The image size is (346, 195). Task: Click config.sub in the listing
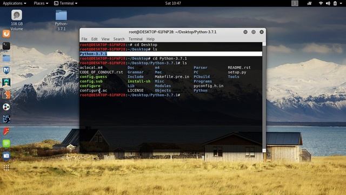91,81
